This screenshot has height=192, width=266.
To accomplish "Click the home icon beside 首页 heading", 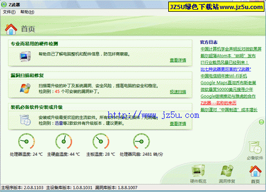I will click(11, 29).
